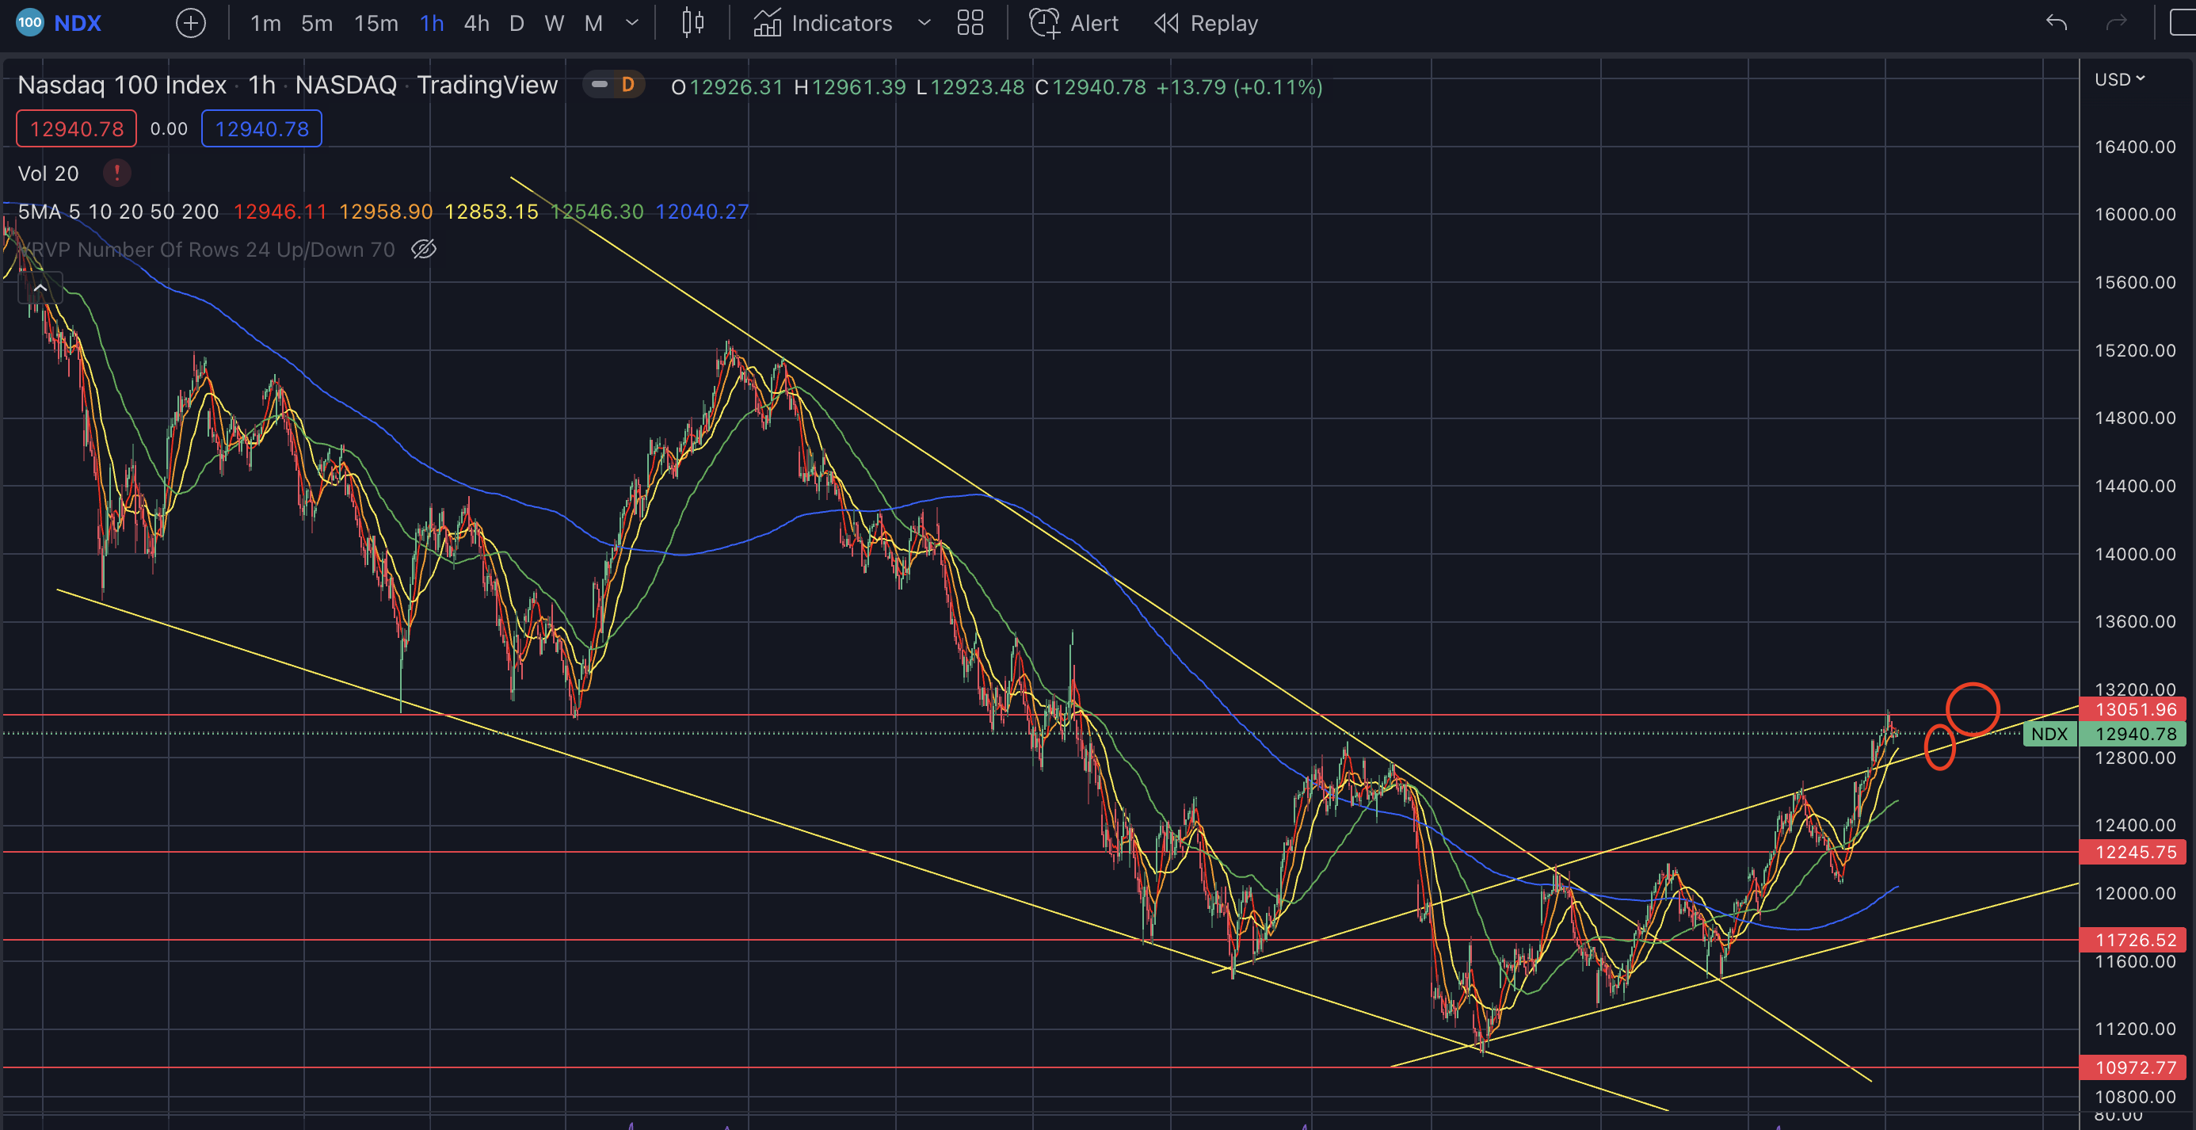Viewport: 2196px width, 1130px height.
Task: Click the undo arrow icon
Action: (2057, 23)
